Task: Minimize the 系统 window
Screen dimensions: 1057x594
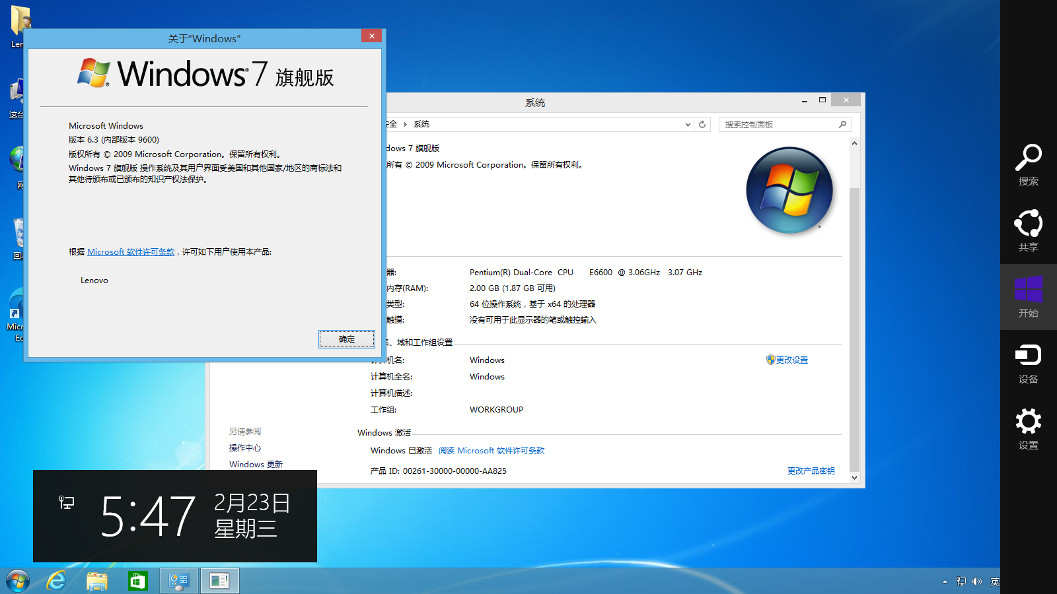Action: tap(804, 100)
